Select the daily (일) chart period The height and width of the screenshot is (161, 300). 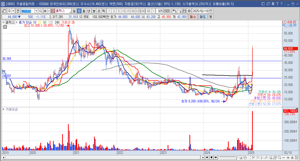[x=74, y=11]
